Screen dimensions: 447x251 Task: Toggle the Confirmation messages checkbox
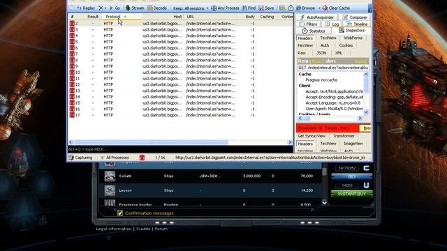120,213
